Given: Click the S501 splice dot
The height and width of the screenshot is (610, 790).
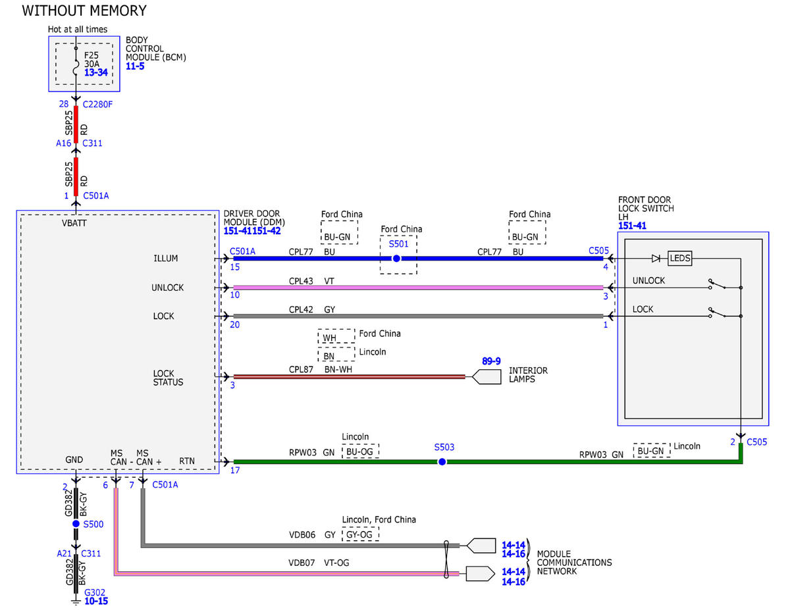Looking at the screenshot, I should pyautogui.click(x=396, y=259).
